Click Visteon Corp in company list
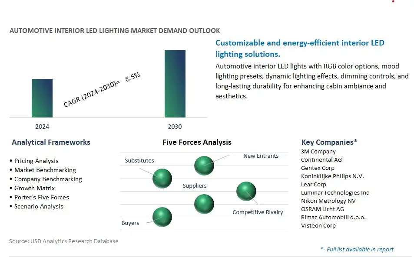 (x=318, y=226)
